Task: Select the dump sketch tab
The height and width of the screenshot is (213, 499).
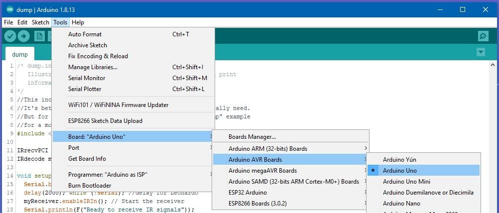Action: point(20,54)
